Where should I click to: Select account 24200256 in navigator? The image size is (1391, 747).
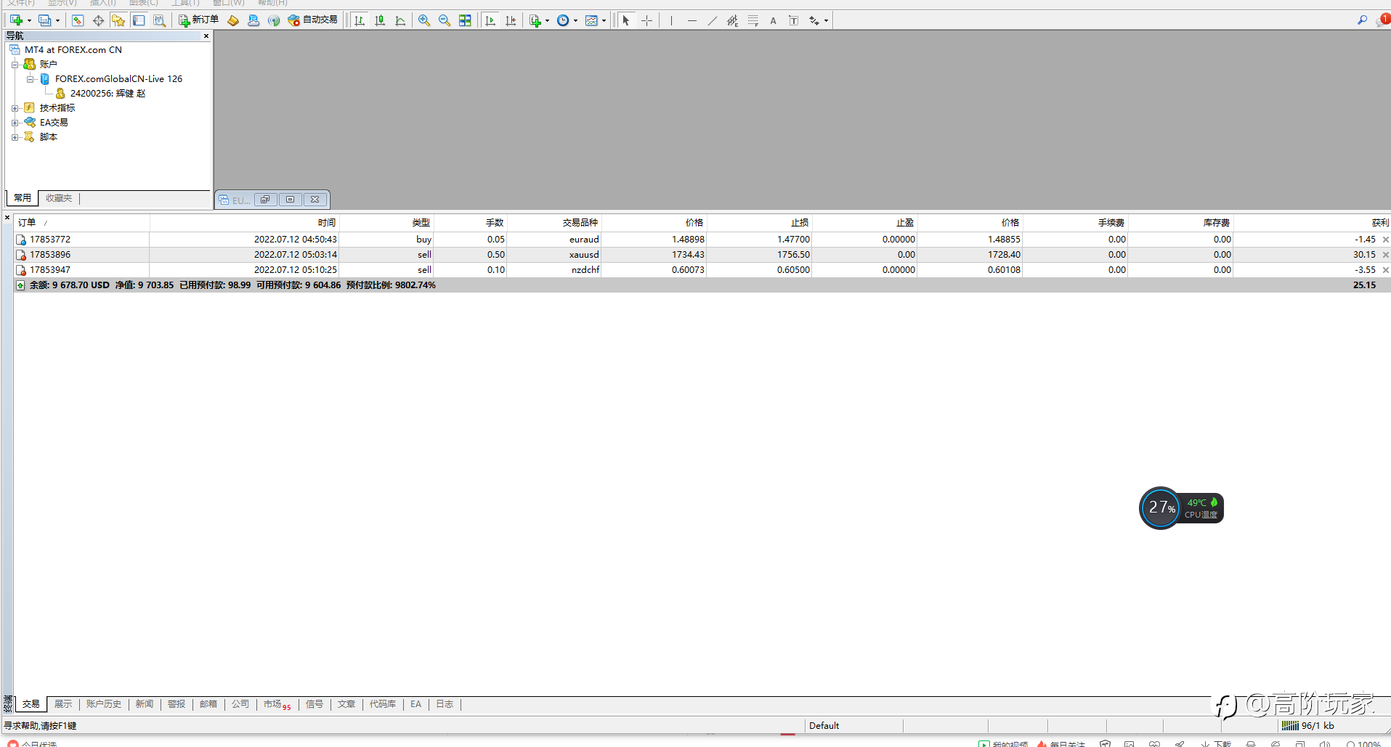tap(108, 94)
